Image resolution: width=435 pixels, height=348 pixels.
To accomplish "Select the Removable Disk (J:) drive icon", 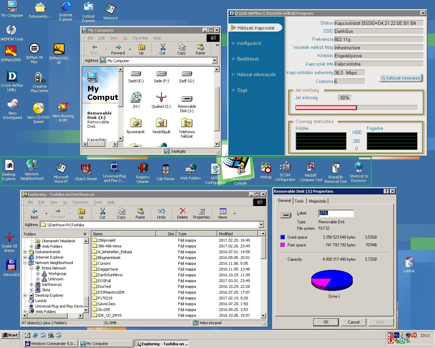I will click(187, 103).
